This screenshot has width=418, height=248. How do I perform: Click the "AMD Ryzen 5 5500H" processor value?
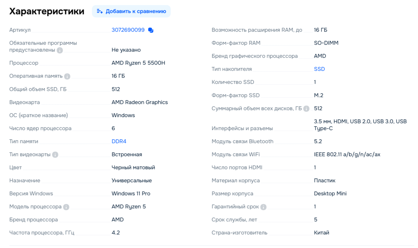(138, 63)
